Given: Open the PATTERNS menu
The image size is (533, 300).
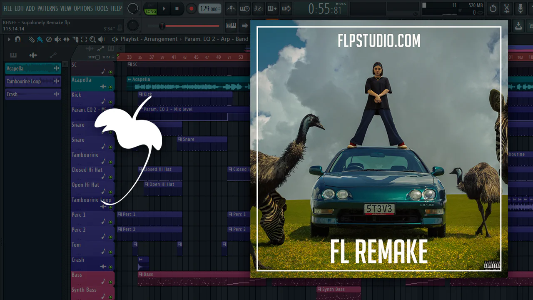Looking at the screenshot, I should click(x=47, y=8).
